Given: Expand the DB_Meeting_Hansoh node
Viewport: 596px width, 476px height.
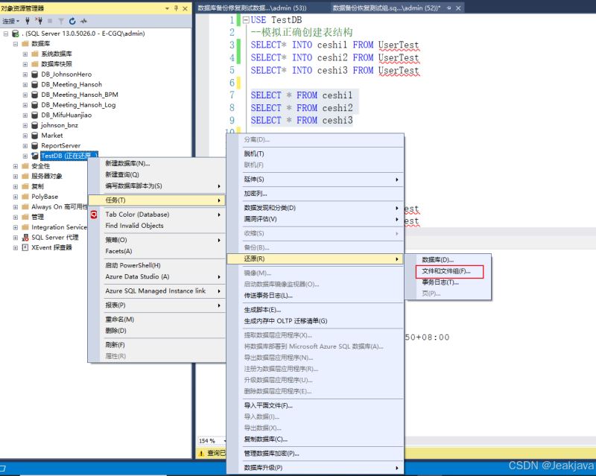Looking at the screenshot, I should pos(25,84).
